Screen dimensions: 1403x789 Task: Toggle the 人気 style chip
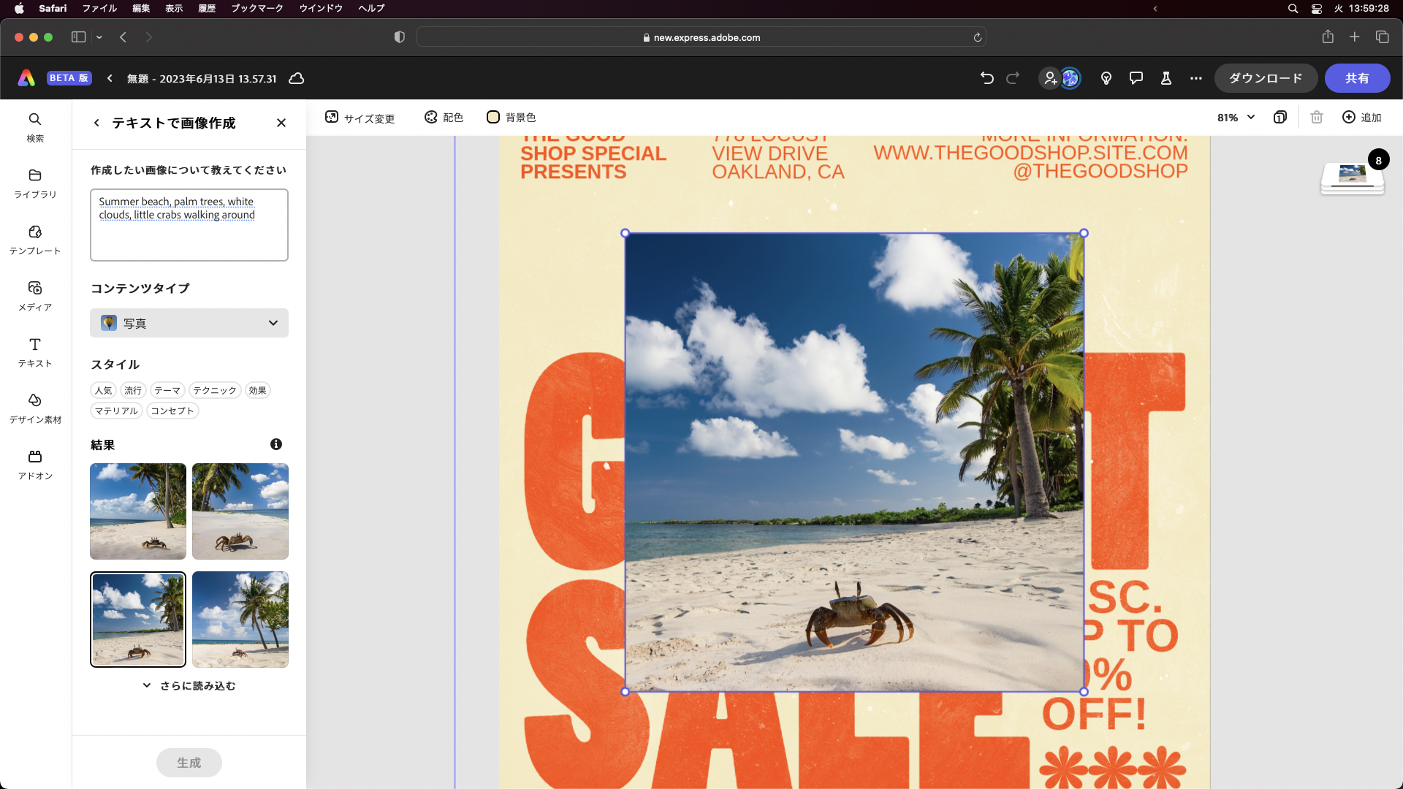coord(103,390)
